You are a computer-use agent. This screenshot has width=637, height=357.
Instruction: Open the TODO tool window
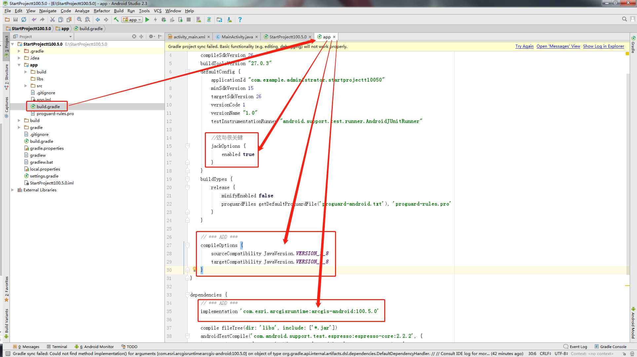[x=129, y=346]
